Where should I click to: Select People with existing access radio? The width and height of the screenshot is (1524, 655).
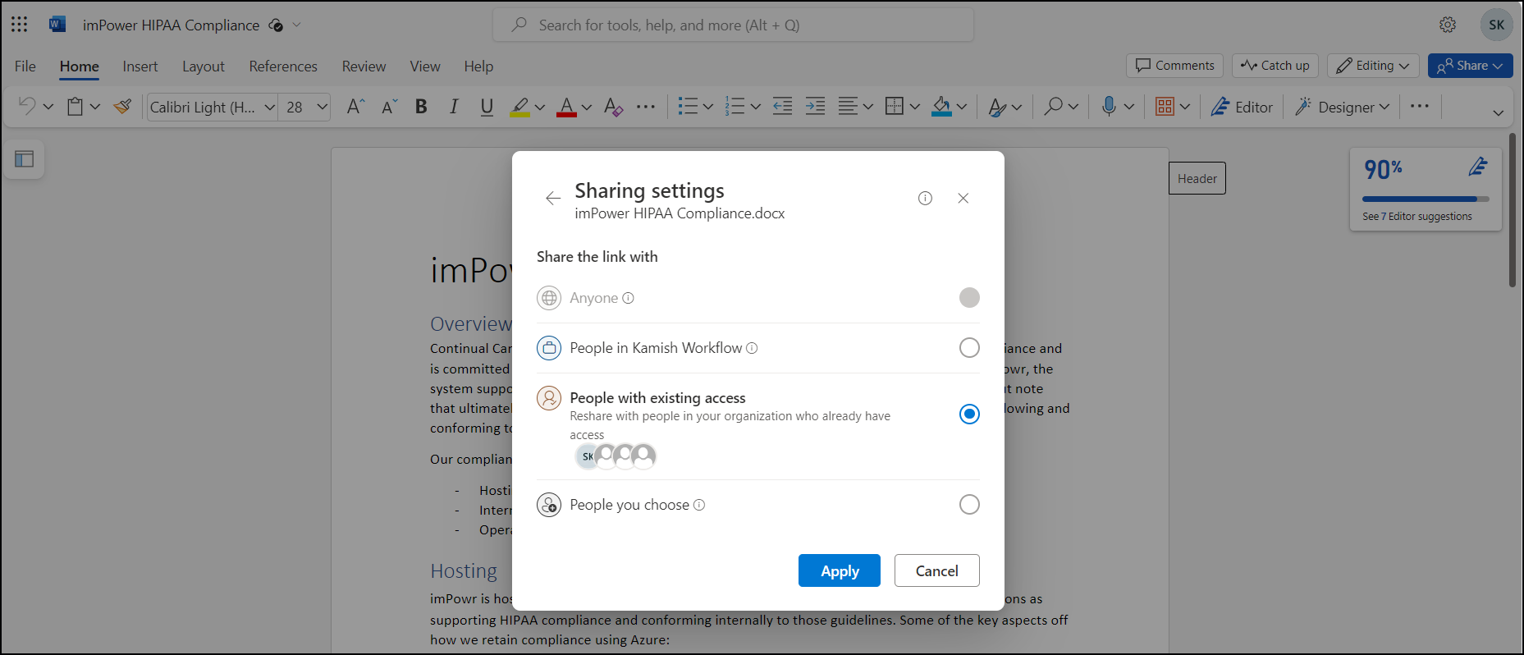(969, 415)
